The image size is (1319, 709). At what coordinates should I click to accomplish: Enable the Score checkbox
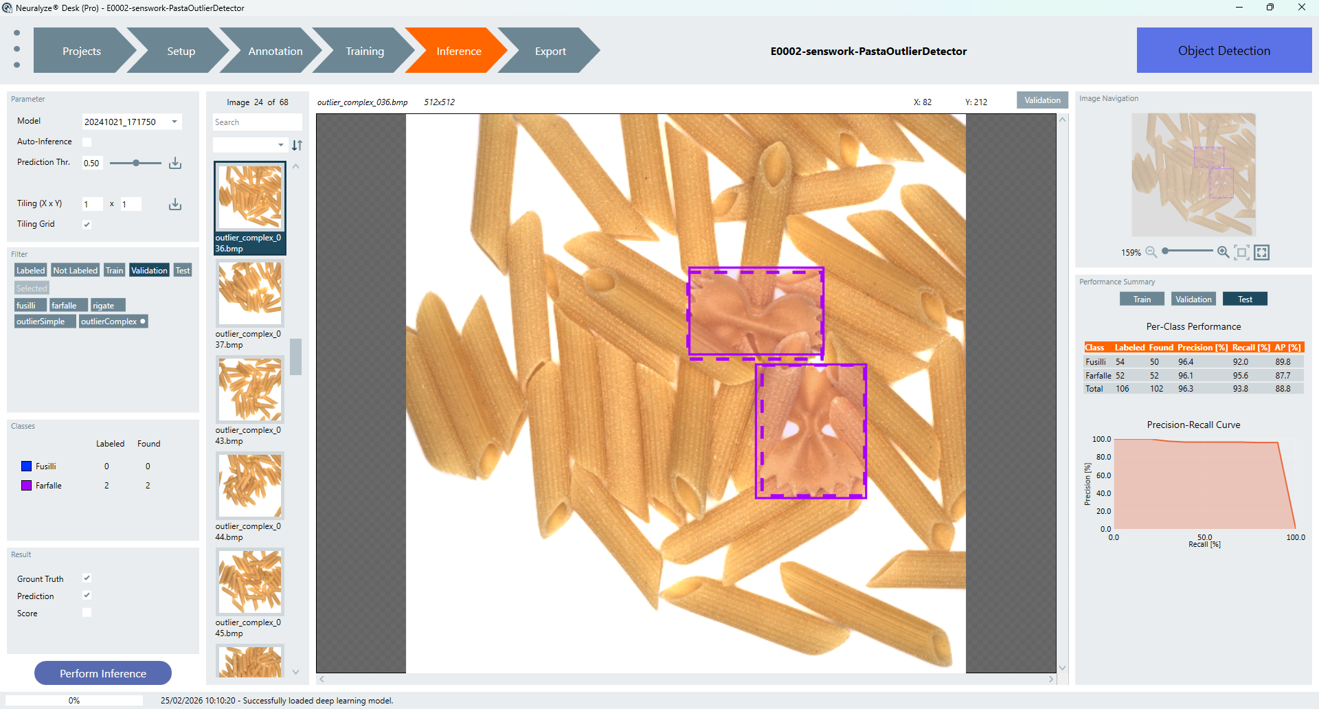click(x=87, y=612)
